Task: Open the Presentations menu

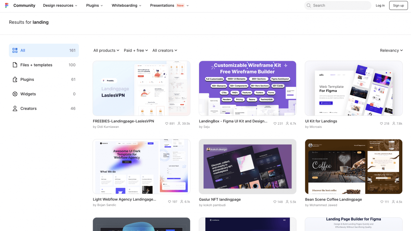Action: (169, 5)
